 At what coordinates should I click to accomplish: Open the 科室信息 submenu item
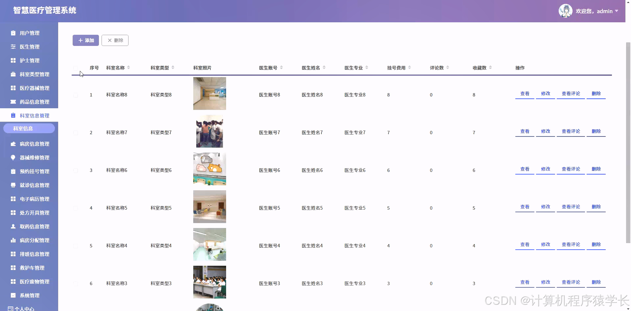29,128
